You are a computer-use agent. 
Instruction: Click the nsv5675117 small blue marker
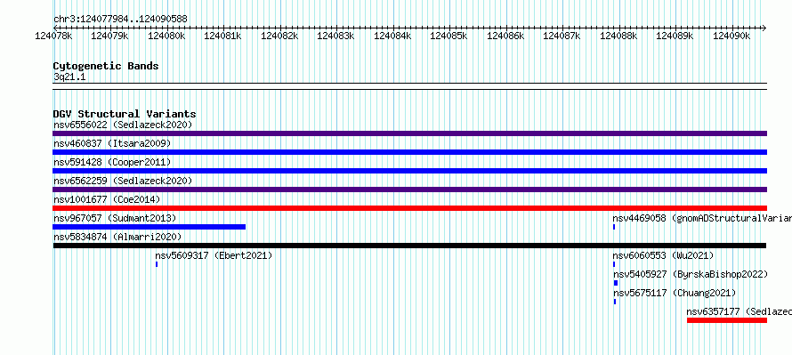[x=615, y=302]
